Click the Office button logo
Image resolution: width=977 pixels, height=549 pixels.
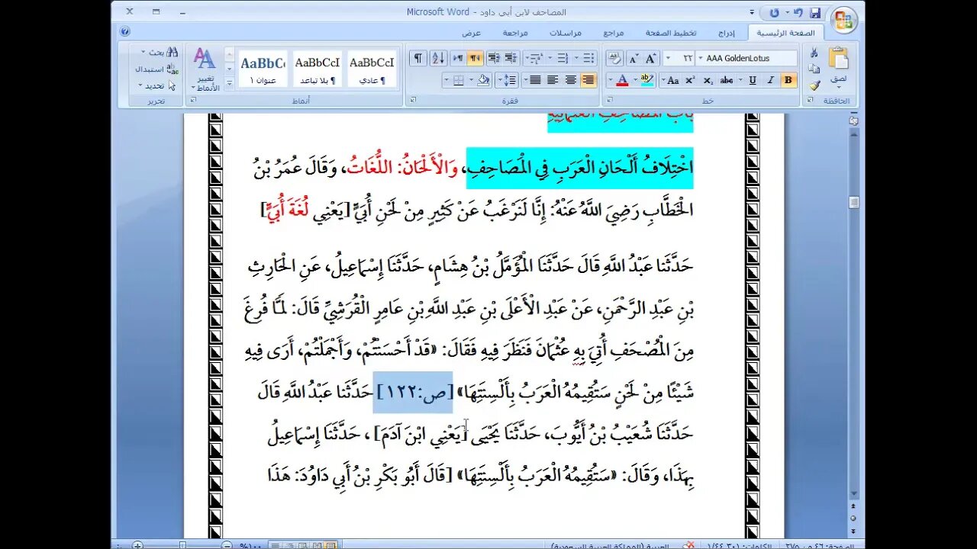pos(843,20)
